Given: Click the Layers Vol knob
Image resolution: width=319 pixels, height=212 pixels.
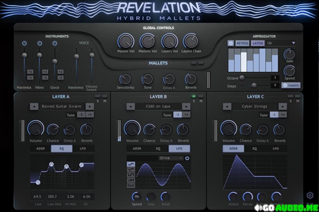Looking at the screenshot, I should point(170,41).
